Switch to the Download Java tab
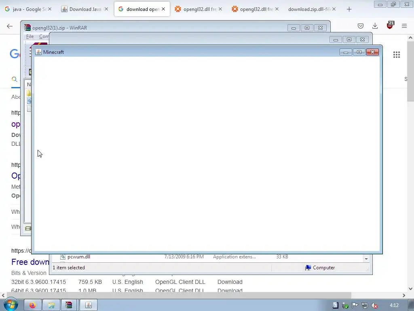 (85, 9)
